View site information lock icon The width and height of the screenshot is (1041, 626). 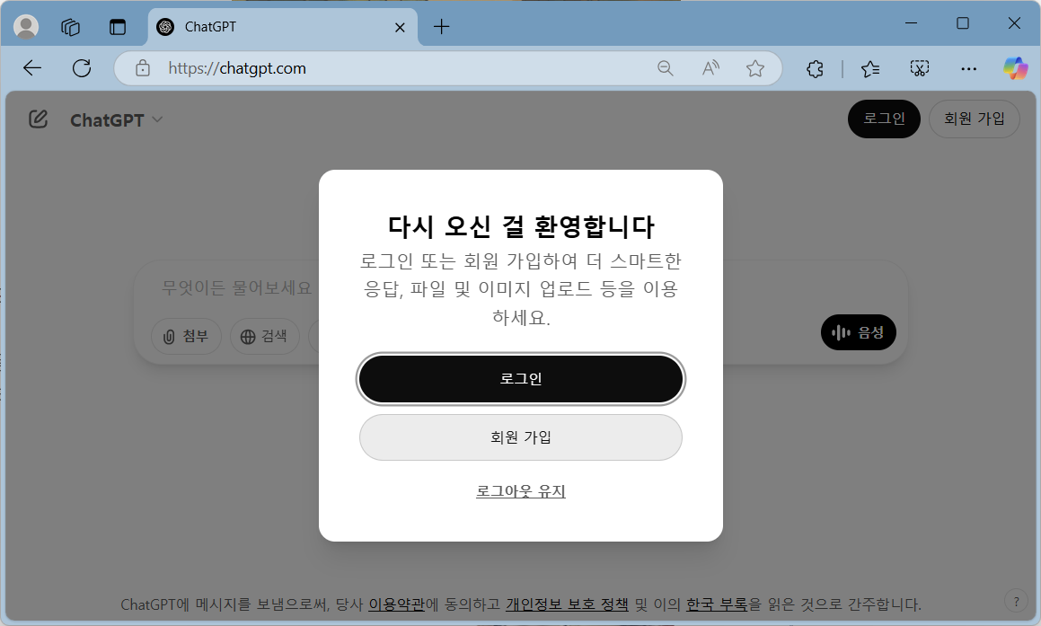(142, 67)
